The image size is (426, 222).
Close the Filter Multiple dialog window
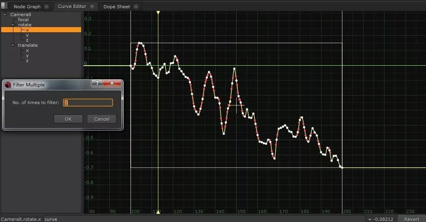pos(112,83)
